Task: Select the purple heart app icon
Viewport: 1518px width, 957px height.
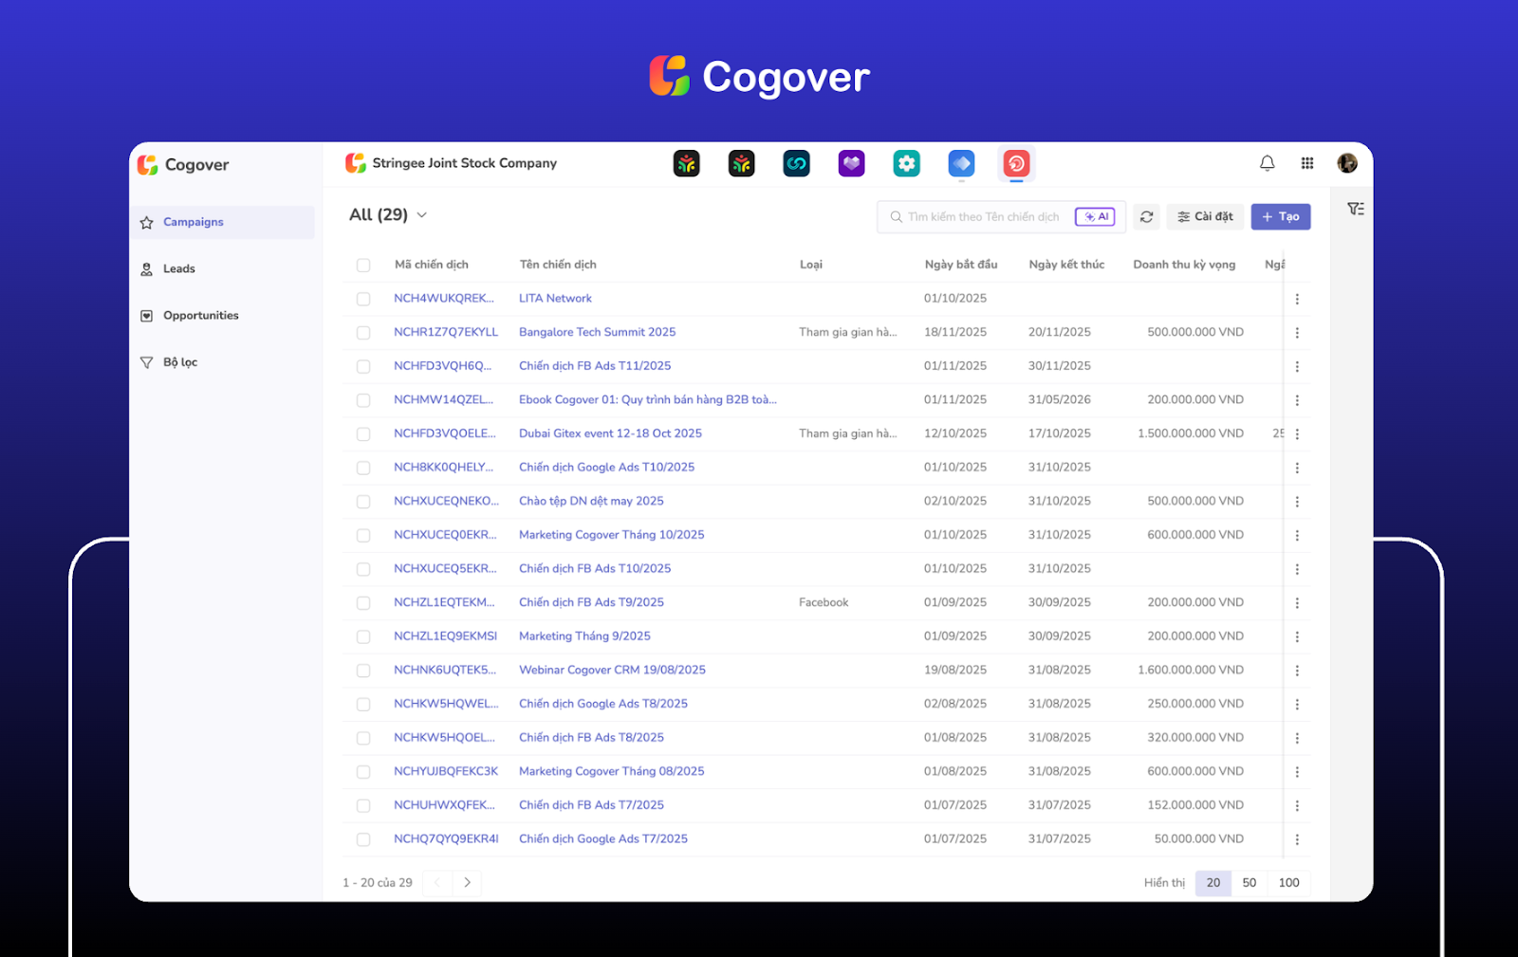Action: (x=851, y=164)
